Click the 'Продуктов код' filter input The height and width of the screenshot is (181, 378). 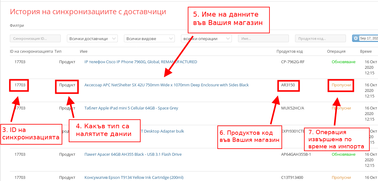tap(320, 39)
